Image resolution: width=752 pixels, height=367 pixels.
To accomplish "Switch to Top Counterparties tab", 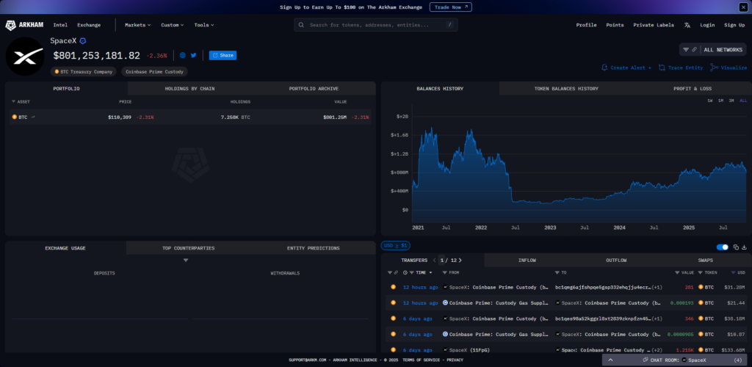I will coord(189,248).
